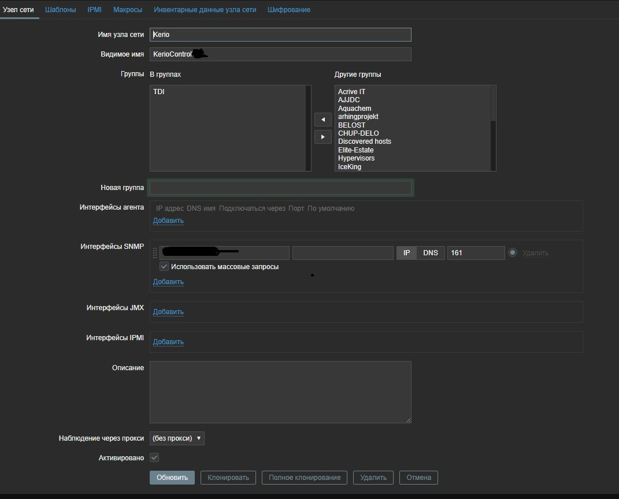Click the other groups list scrollbar
The width and height of the screenshot is (619, 499).
493,104
